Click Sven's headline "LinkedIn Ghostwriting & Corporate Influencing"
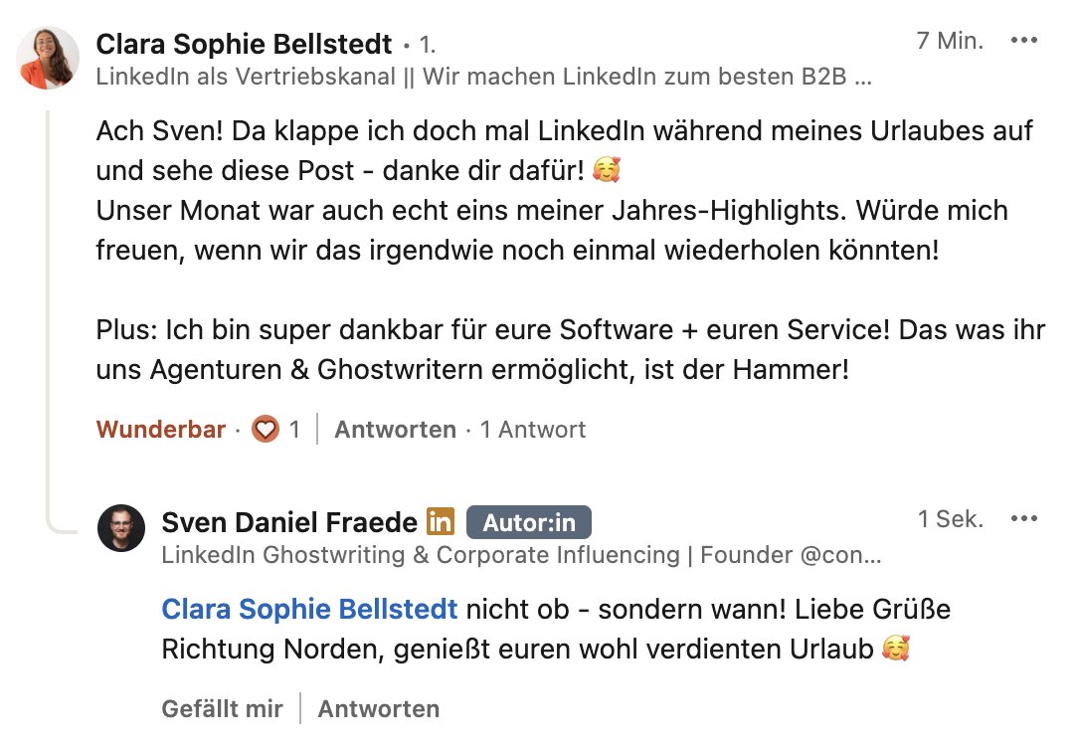 tap(521, 555)
